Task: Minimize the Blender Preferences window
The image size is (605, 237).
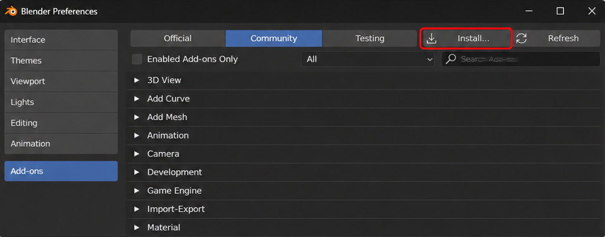Action: click(x=530, y=11)
